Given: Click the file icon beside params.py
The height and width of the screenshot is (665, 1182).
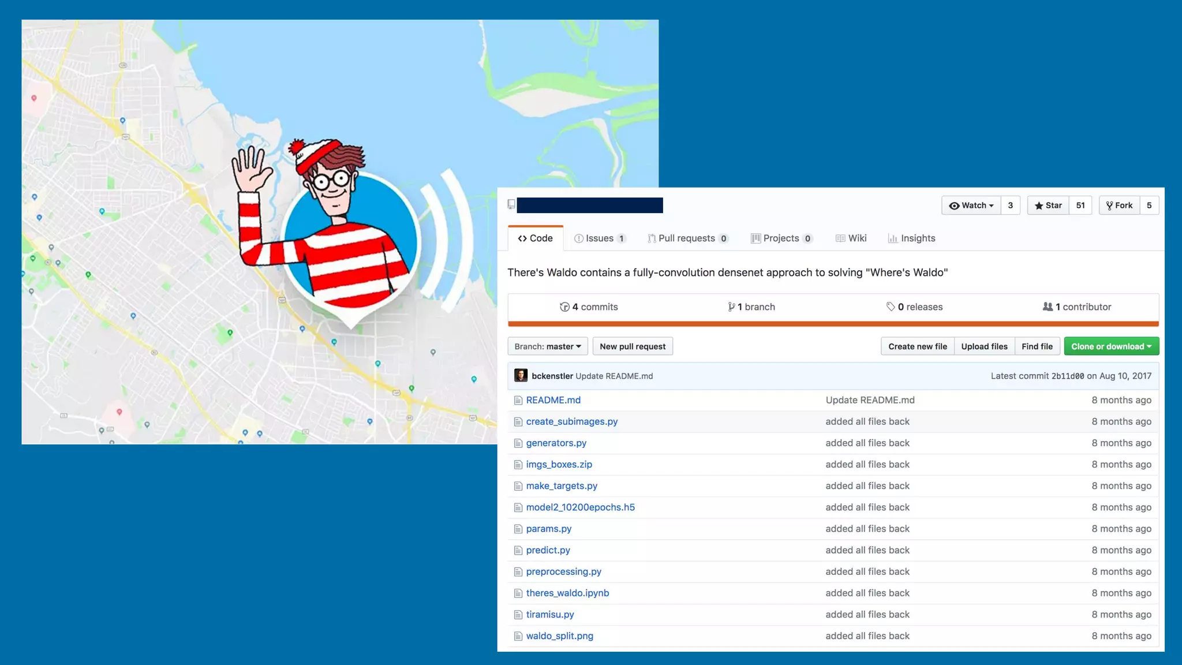Looking at the screenshot, I should 518,529.
